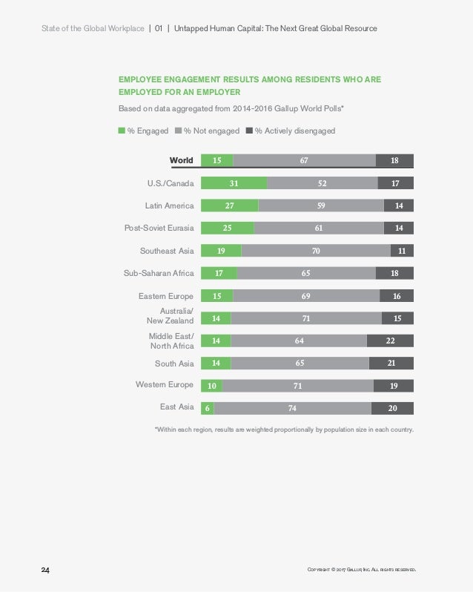Click Untapped Human Capital chapter title

[275, 28]
